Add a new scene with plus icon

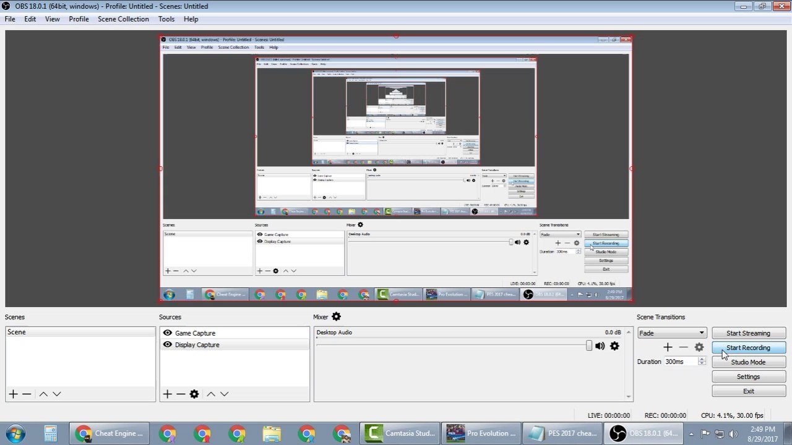click(x=13, y=394)
